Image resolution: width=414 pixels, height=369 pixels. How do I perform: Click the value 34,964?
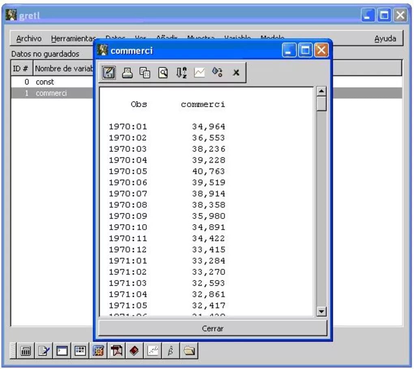pos(209,127)
